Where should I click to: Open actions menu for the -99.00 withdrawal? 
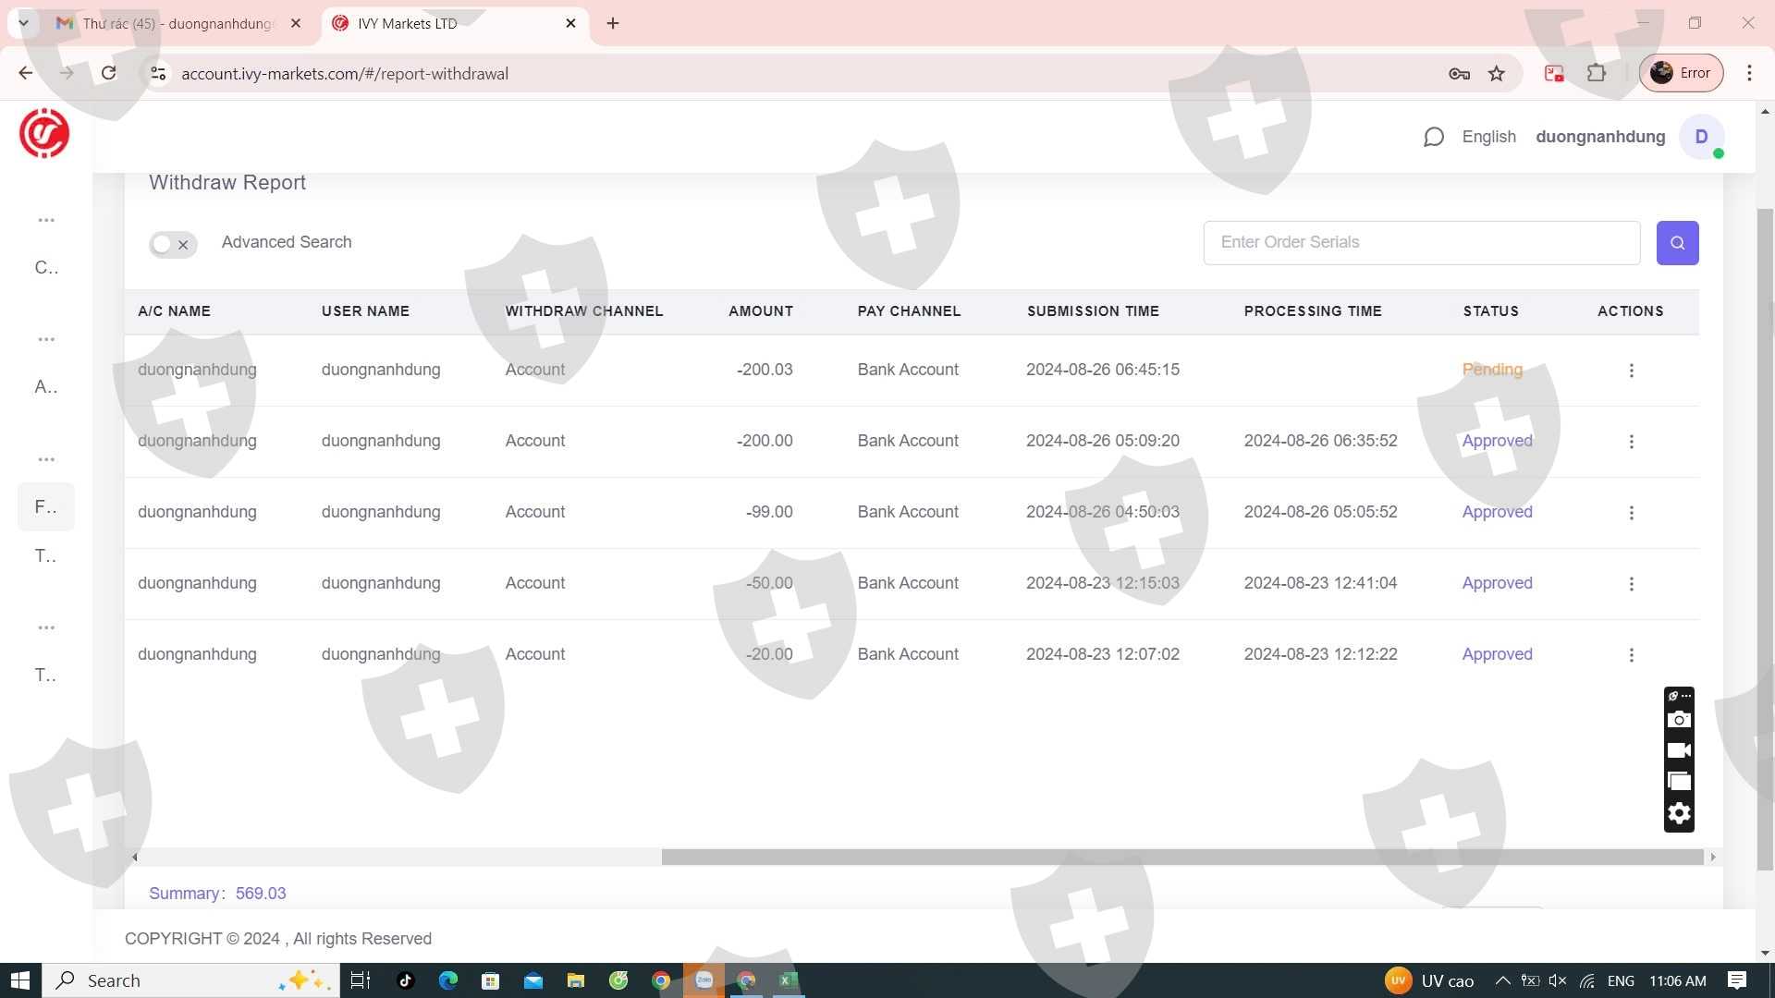(1631, 513)
